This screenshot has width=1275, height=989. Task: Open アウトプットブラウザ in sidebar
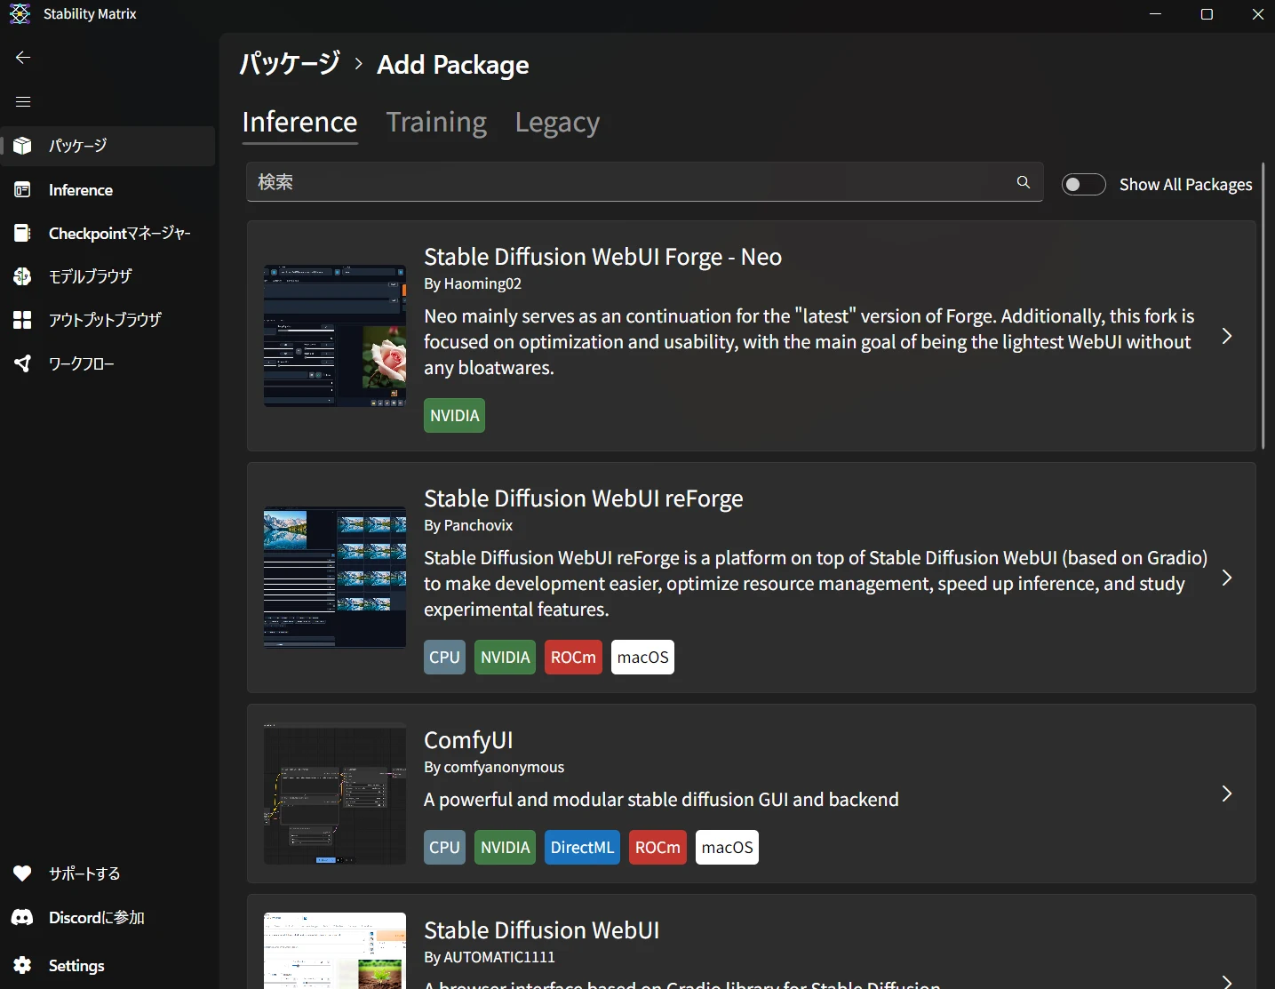point(108,320)
